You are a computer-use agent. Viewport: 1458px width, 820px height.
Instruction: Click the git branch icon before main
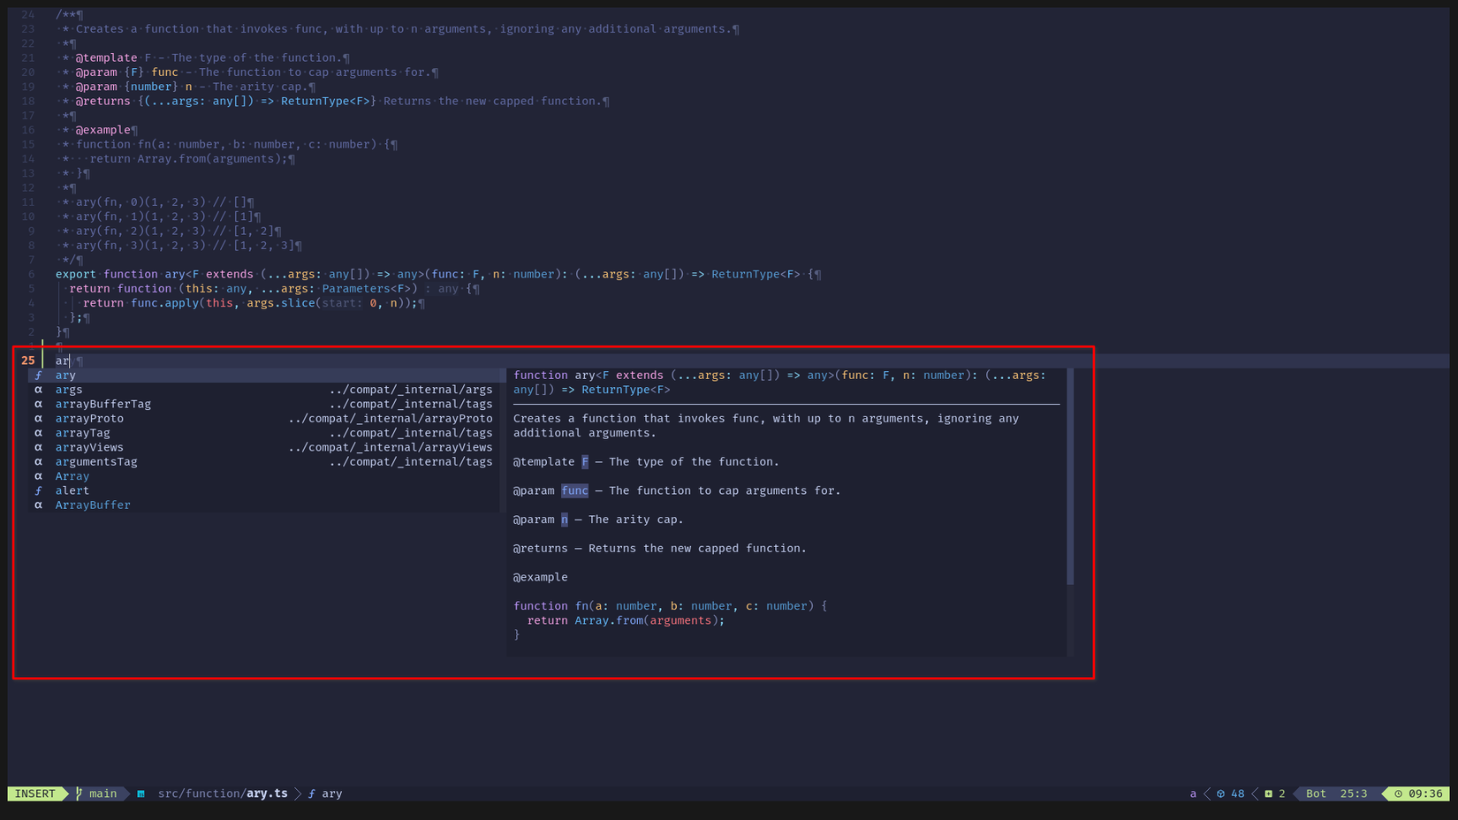tap(79, 793)
